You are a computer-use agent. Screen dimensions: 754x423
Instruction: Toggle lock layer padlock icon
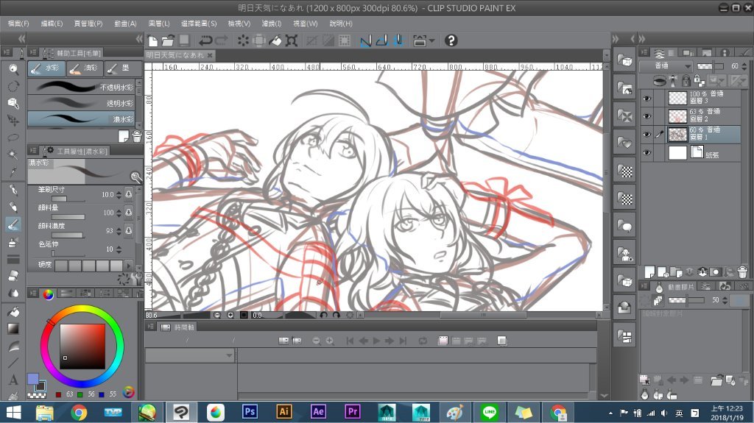686,79
